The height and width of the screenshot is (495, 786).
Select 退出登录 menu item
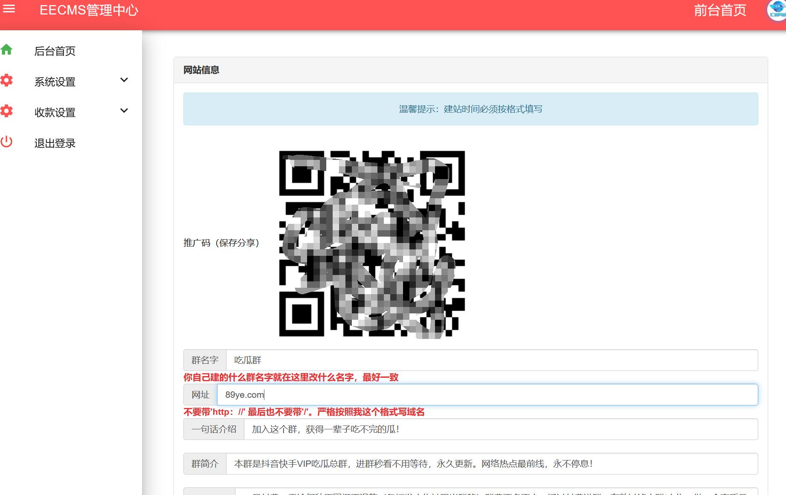click(x=55, y=143)
